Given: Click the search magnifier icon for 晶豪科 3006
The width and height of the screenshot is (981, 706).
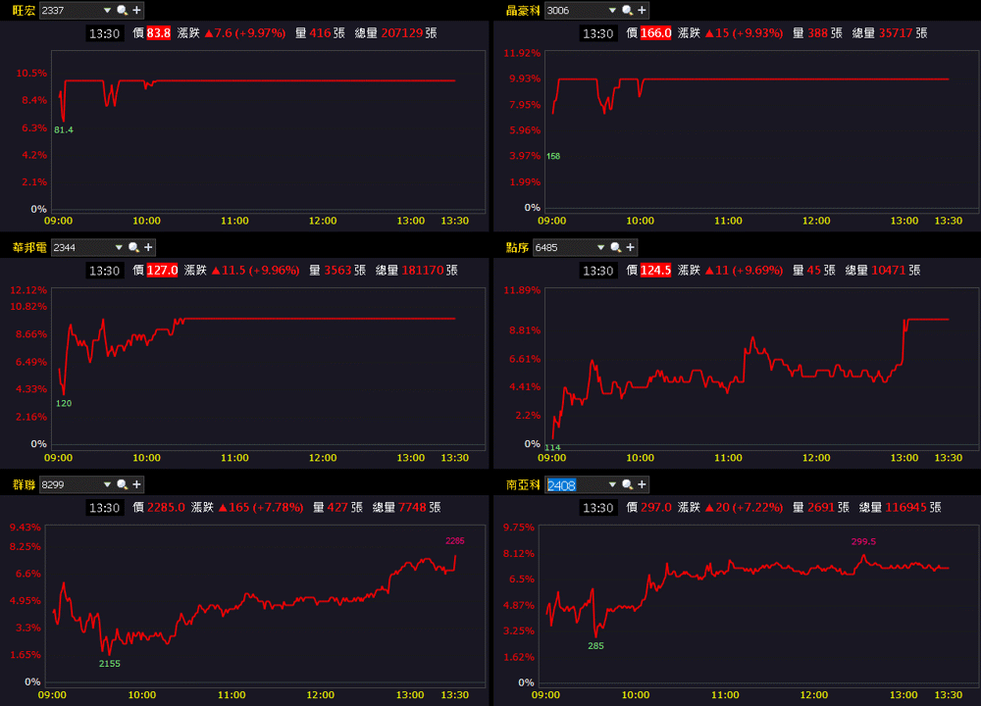Looking at the screenshot, I should click(627, 10).
